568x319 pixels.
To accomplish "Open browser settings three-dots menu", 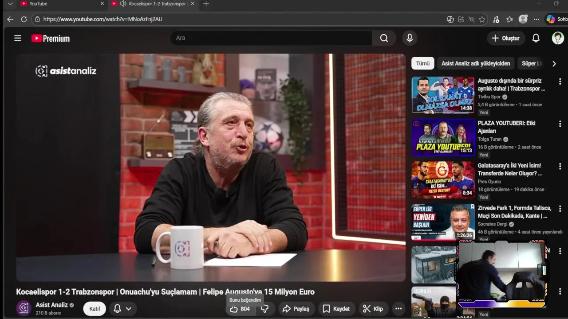I will coord(536,19).
